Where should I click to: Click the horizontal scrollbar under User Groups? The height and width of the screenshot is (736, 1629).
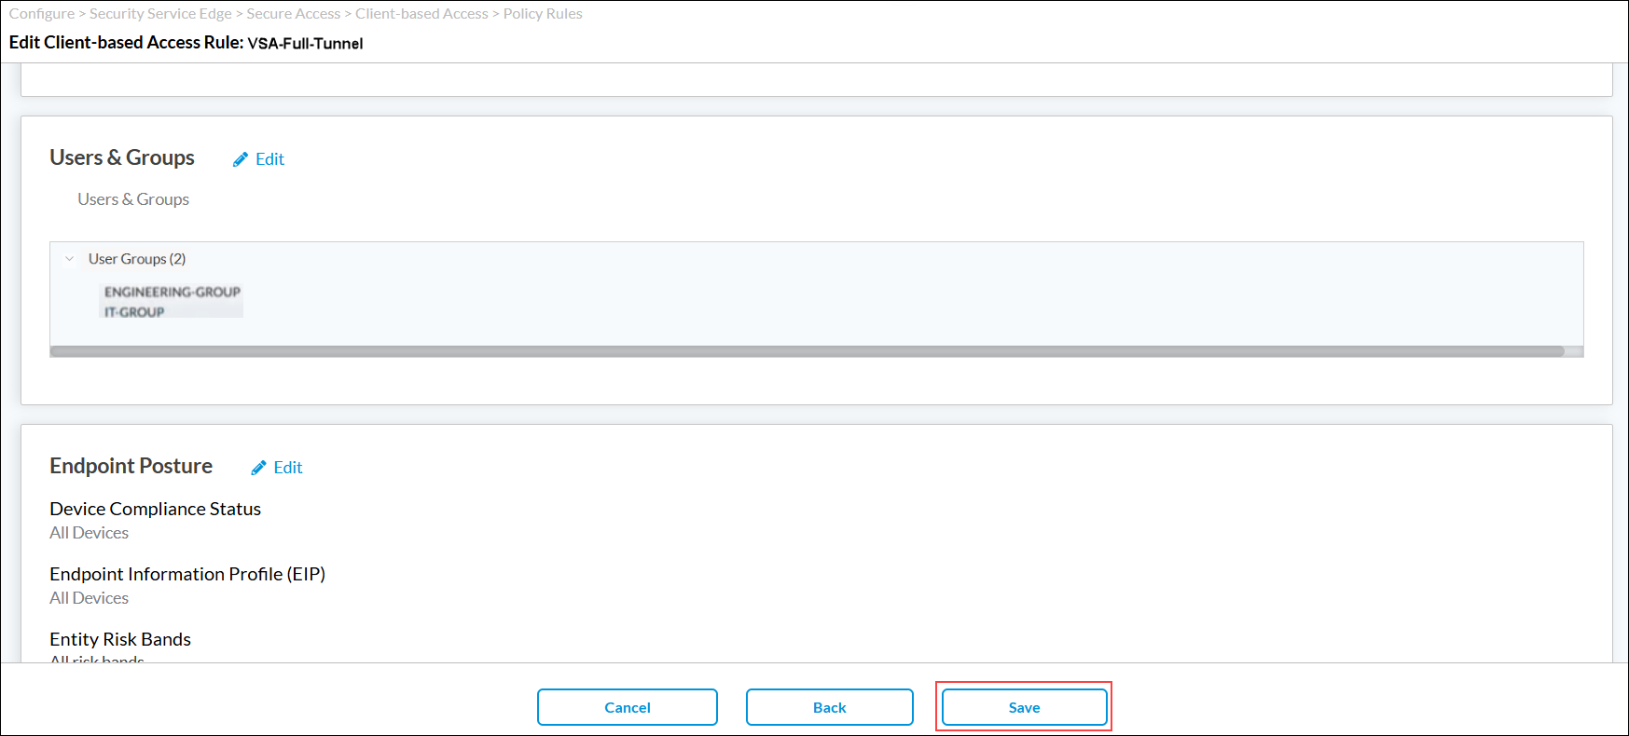(x=807, y=351)
